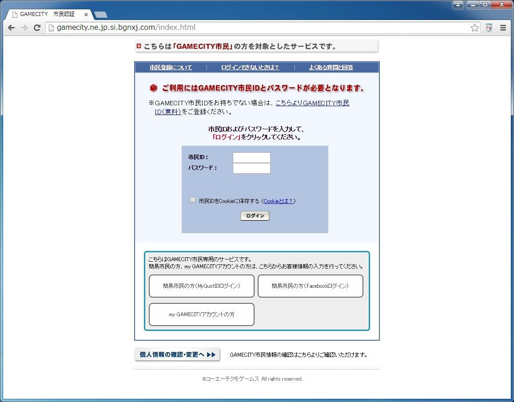The height and width of the screenshot is (402, 514).
Task: Bookmark page using the star icon
Action: click(474, 28)
